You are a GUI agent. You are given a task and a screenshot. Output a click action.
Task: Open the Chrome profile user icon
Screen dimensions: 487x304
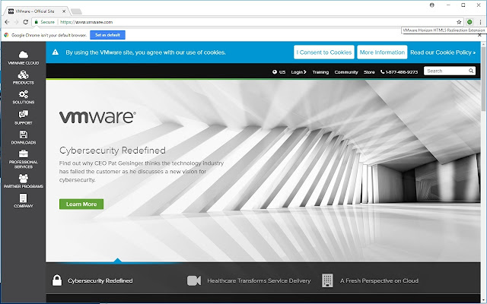(432, 5)
